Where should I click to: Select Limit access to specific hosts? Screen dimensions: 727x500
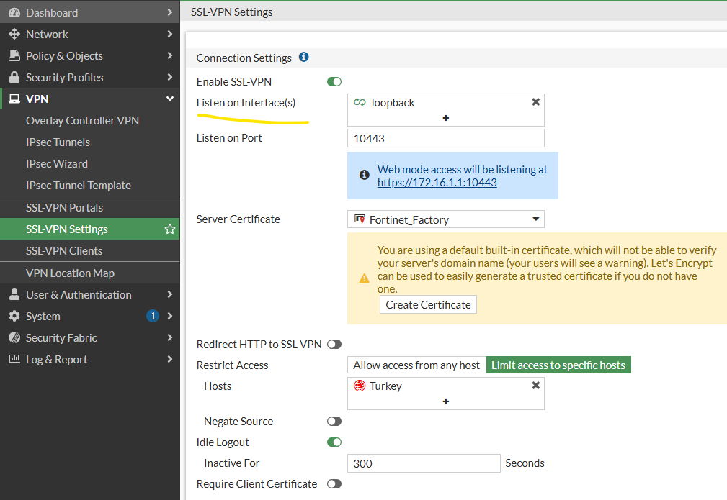(x=558, y=365)
